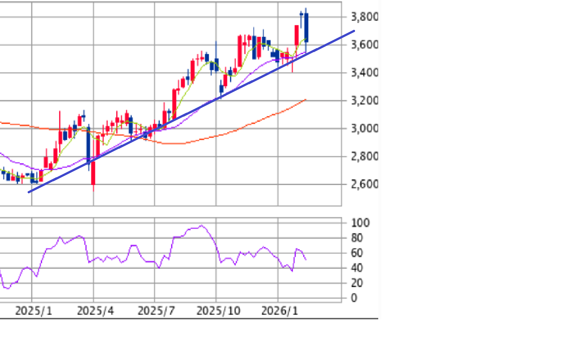
Task: Click the 3,000 price axis label
Action: click(364, 129)
